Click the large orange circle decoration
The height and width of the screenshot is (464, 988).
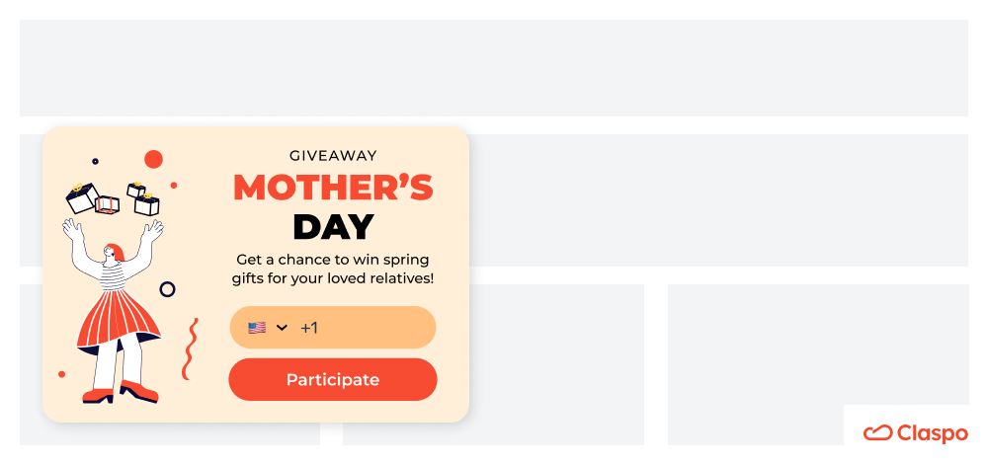[x=154, y=159]
